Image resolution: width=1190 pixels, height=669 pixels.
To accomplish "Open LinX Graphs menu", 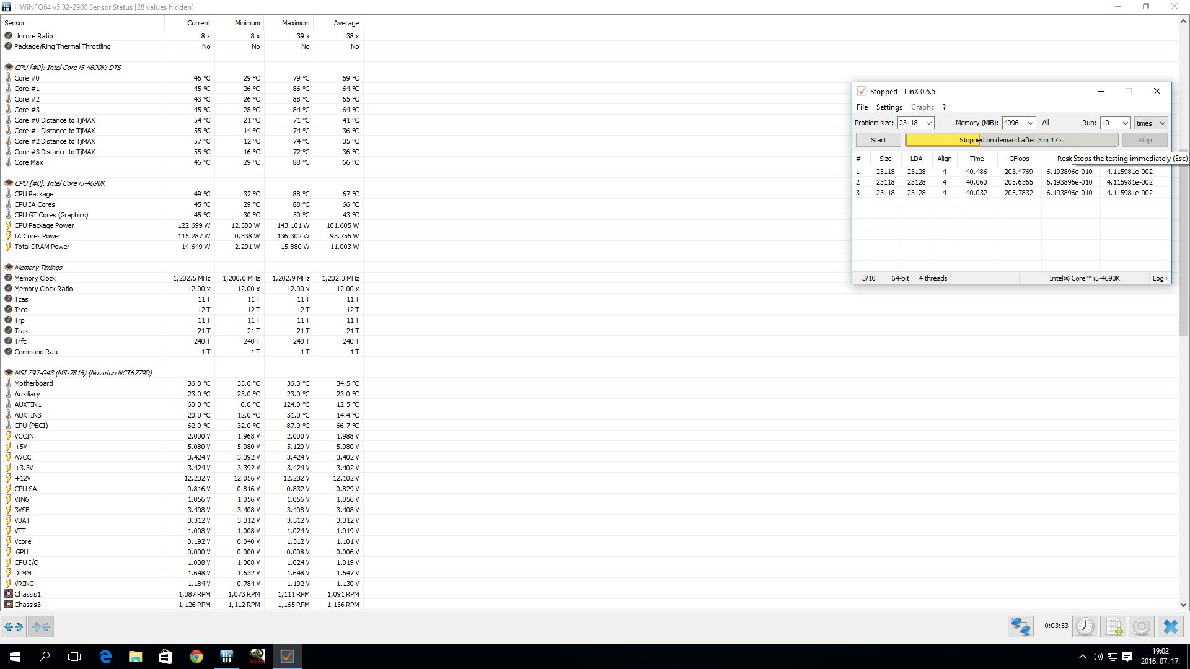I will pos(922,107).
